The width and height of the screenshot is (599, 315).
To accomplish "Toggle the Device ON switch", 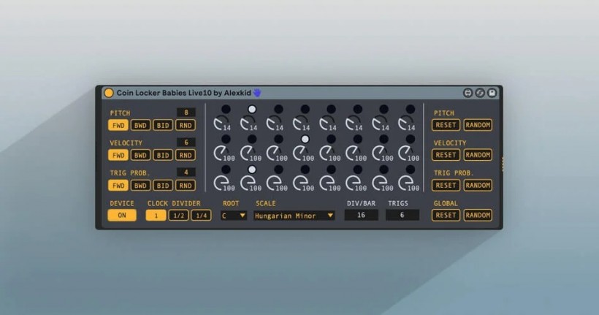I will tap(122, 215).
